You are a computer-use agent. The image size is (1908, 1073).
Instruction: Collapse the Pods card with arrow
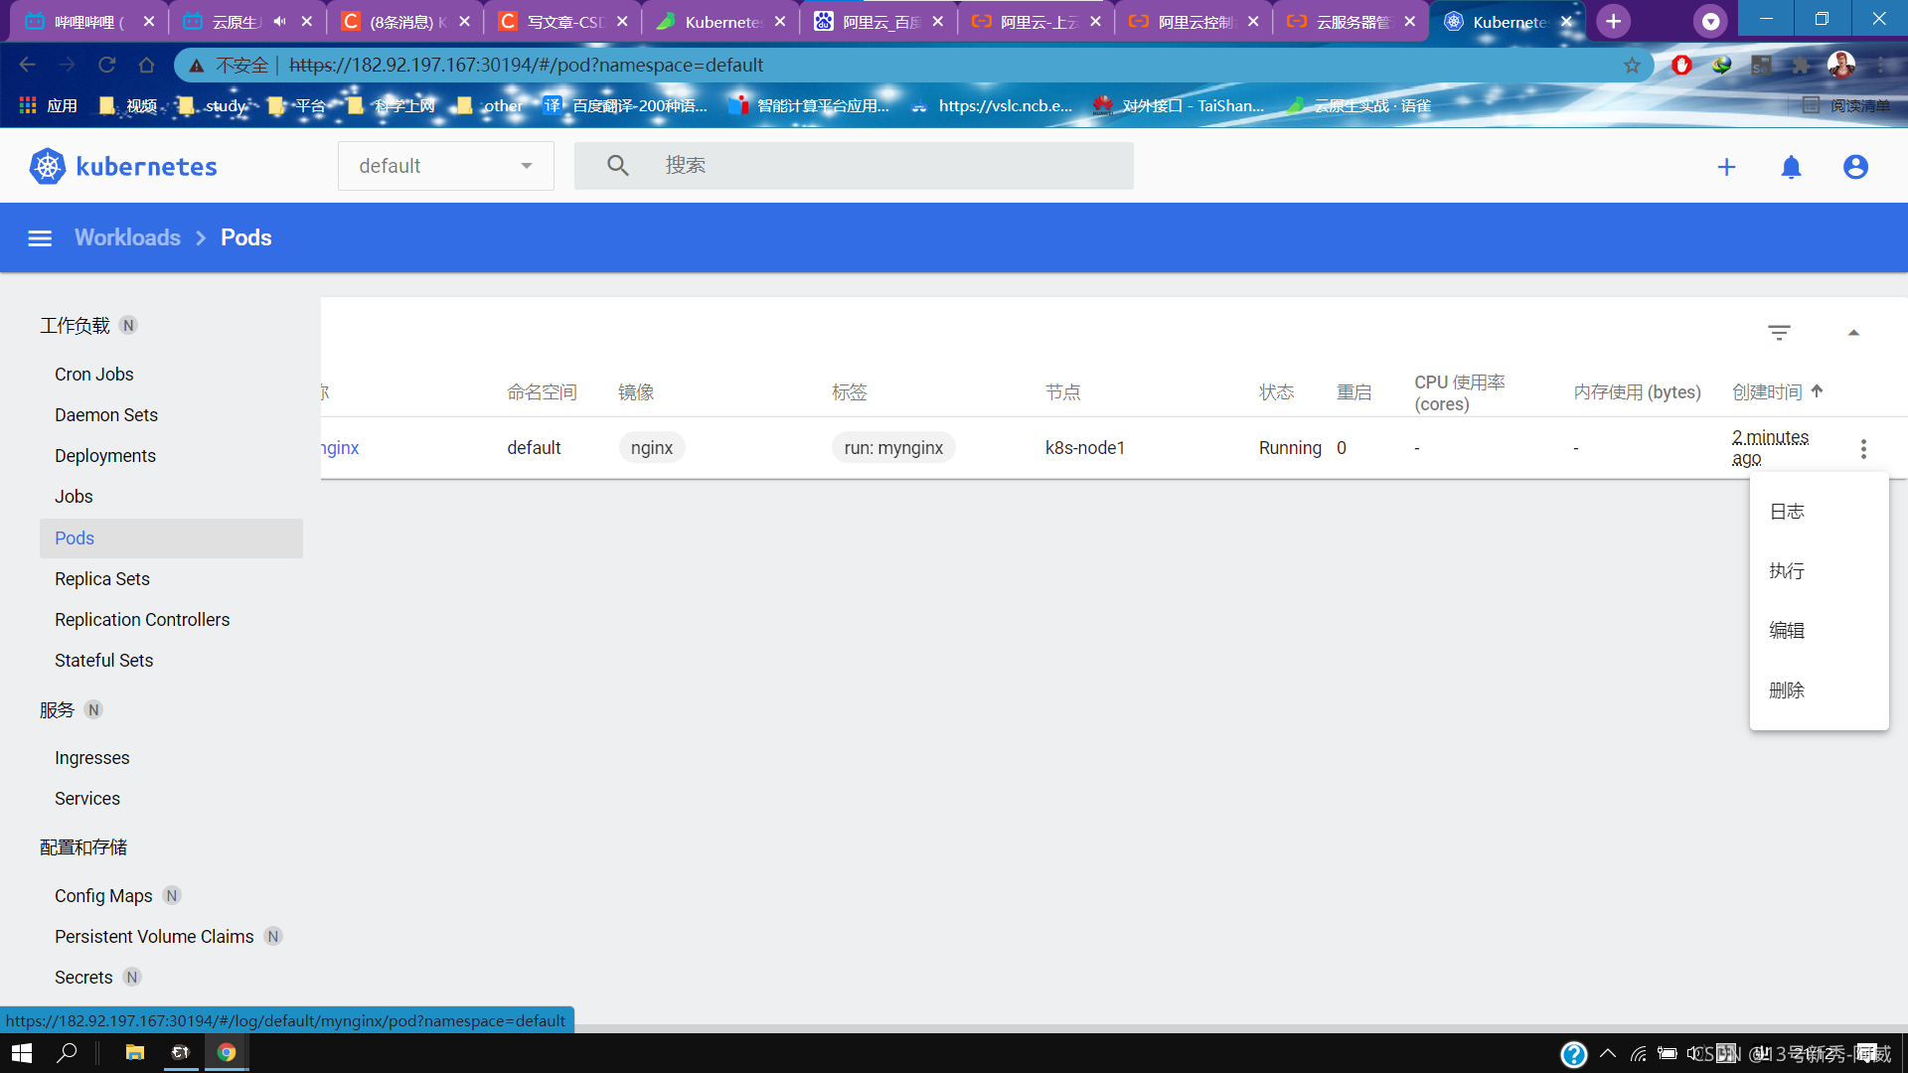(1853, 333)
